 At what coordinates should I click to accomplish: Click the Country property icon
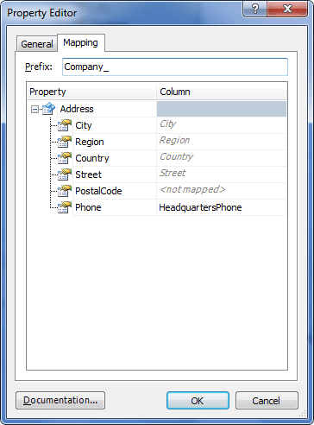(65, 158)
